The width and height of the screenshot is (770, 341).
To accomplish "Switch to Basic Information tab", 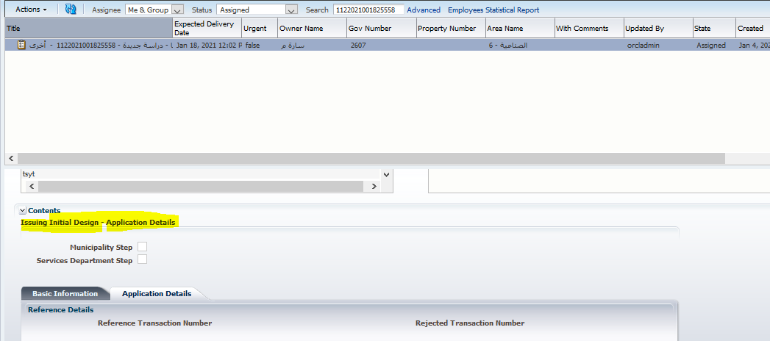I will point(65,293).
